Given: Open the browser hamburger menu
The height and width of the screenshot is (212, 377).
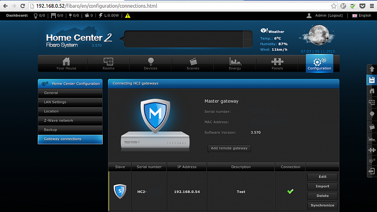Looking at the screenshot, I should coord(372,6).
